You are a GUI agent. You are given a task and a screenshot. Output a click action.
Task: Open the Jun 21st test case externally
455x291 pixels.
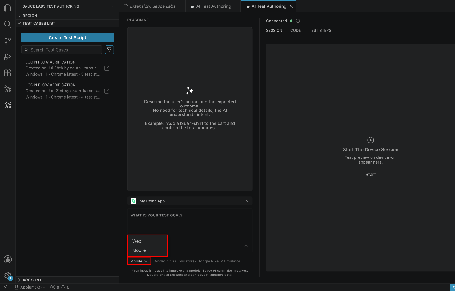pos(107,91)
